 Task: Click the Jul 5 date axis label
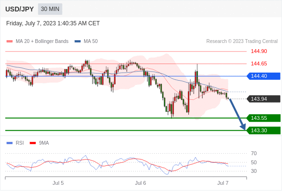(x=58, y=183)
